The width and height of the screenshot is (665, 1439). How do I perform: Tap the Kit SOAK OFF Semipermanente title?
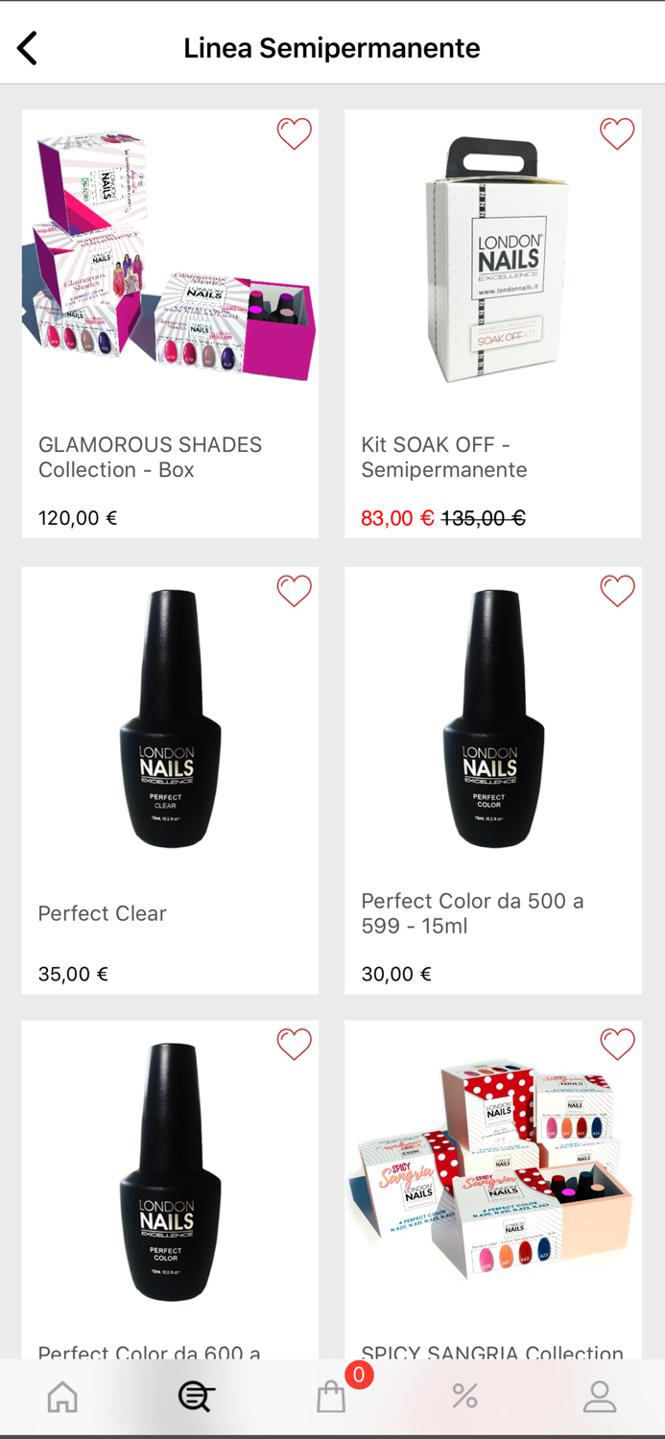[443, 458]
